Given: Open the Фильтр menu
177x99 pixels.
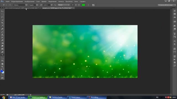Looking at the screenshot, I should 61,2.
